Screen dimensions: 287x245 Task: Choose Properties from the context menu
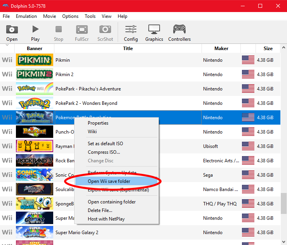[98, 123]
